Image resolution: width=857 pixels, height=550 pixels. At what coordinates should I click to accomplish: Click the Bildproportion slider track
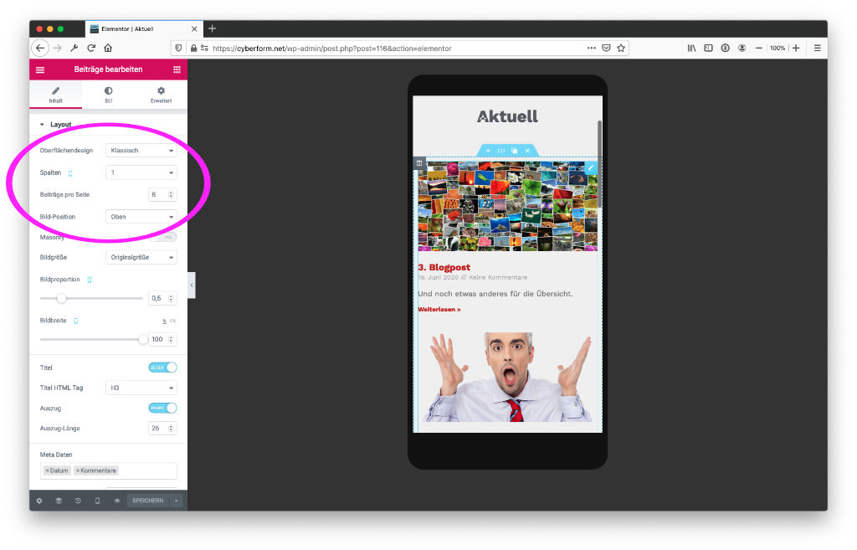click(91, 299)
